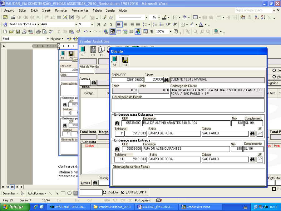Switch to RMS Retail taskbar button

coord(68,207)
